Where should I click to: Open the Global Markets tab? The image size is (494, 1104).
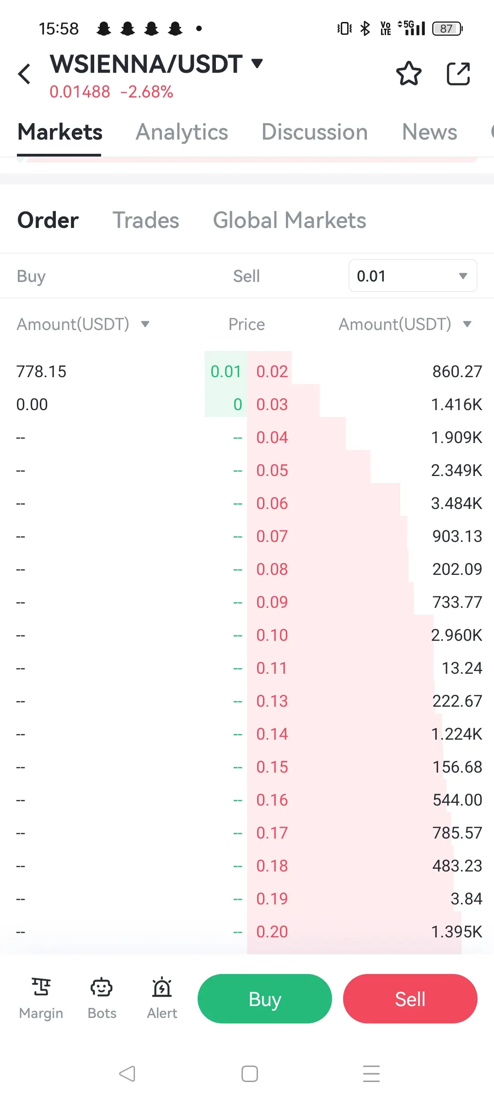pyautogui.click(x=290, y=220)
